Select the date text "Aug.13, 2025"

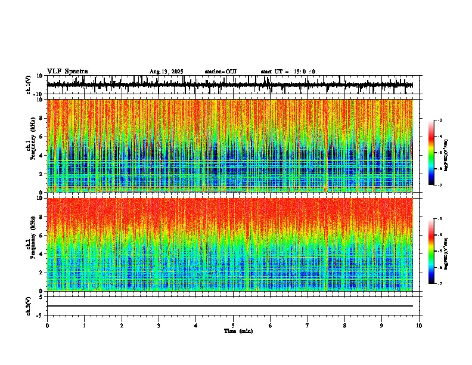(x=166, y=72)
